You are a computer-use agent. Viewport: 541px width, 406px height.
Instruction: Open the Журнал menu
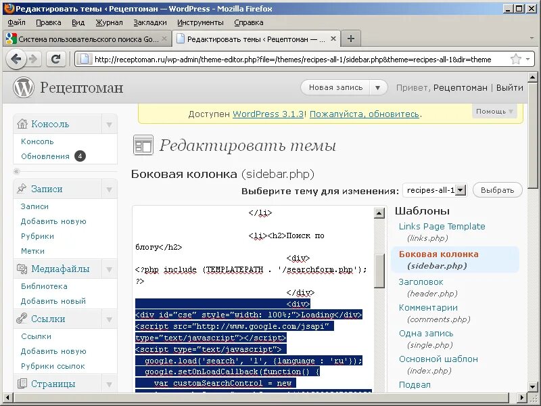click(x=109, y=22)
